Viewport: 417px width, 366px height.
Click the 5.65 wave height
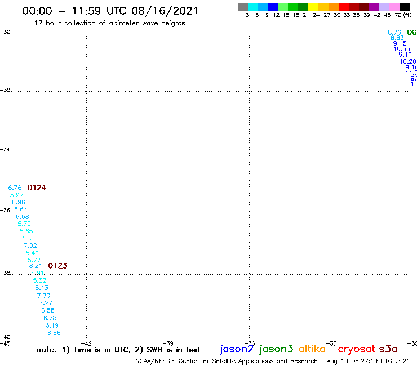click(x=26, y=231)
